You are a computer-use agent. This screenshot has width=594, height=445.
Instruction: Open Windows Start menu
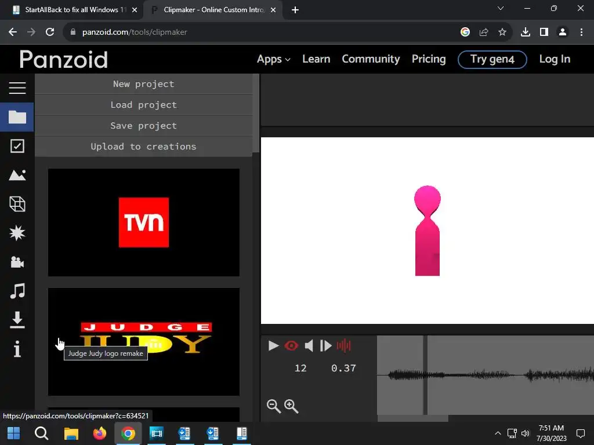(14, 433)
